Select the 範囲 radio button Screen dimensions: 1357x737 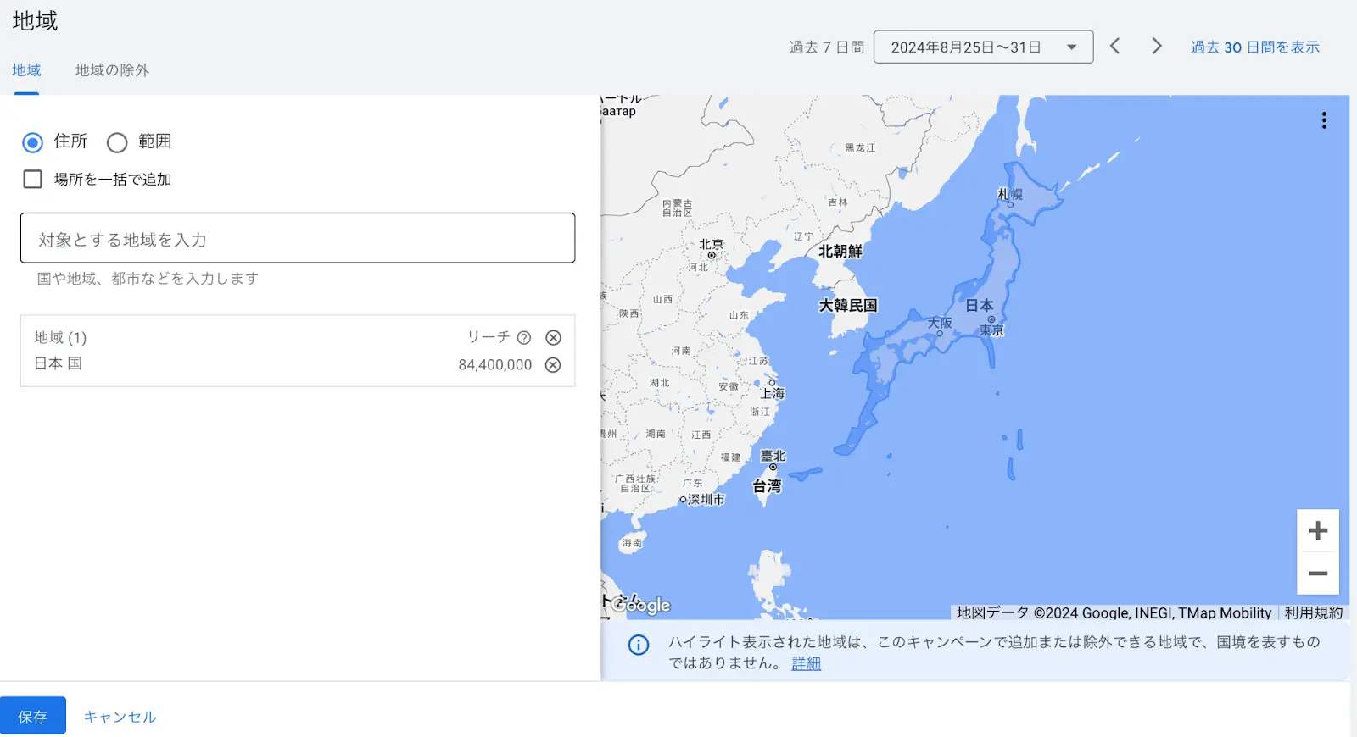pos(117,142)
